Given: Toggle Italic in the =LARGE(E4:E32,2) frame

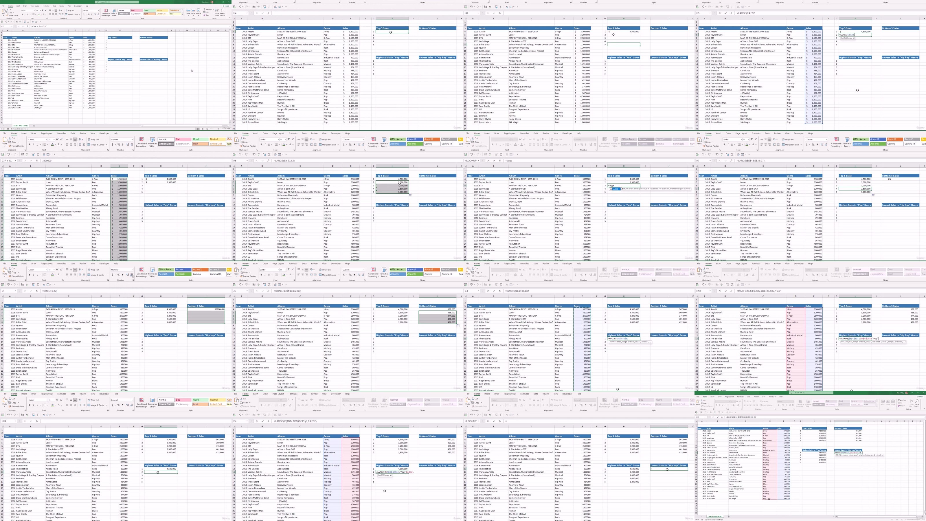Looking at the screenshot, I should tap(265, 144).
